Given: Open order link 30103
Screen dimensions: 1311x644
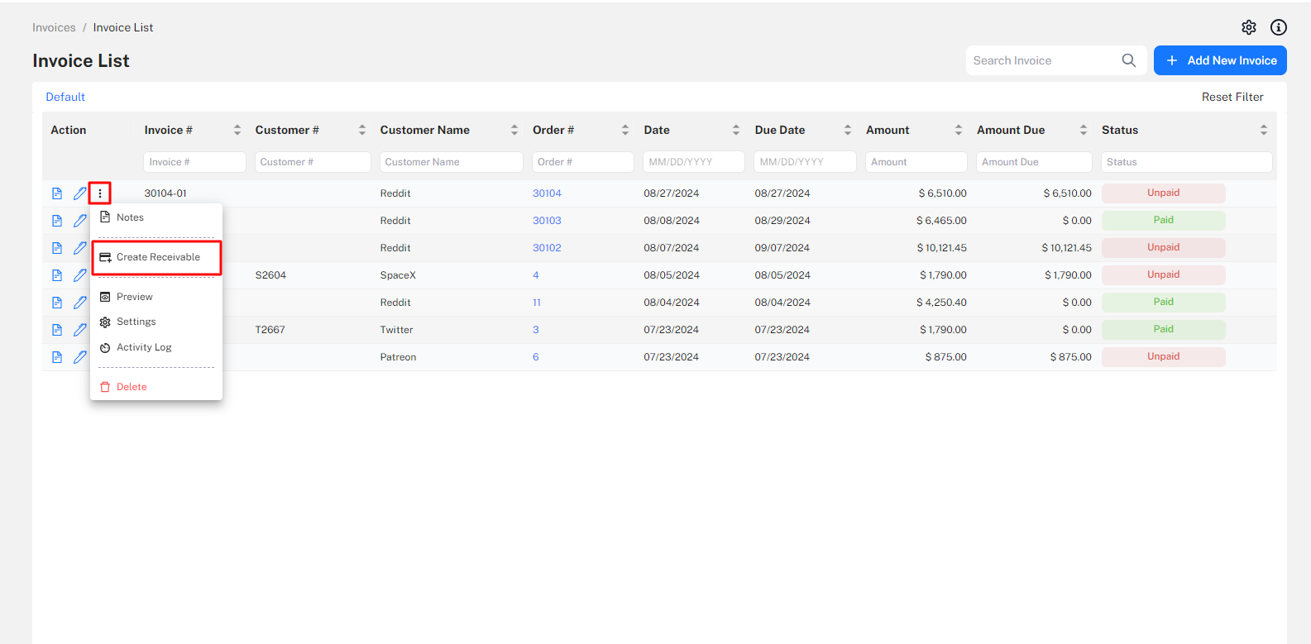Looking at the screenshot, I should click(547, 221).
